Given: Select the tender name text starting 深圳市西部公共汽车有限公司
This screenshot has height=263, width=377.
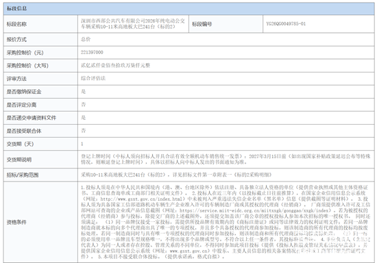Looking at the screenshot, I should click(x=133, y=24).
